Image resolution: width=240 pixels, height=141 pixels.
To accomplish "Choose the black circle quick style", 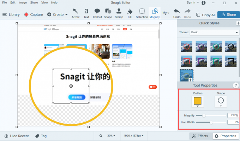I will tap(231, 46).
